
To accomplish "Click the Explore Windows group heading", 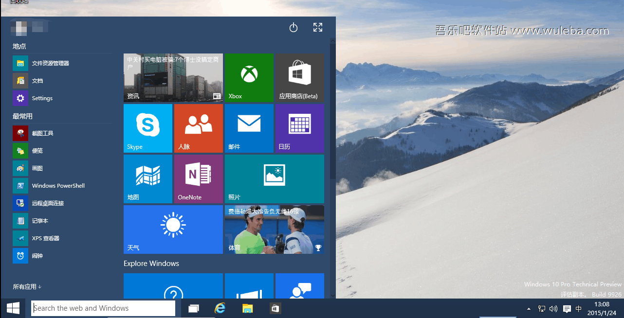I will click(x=151, y=264).
